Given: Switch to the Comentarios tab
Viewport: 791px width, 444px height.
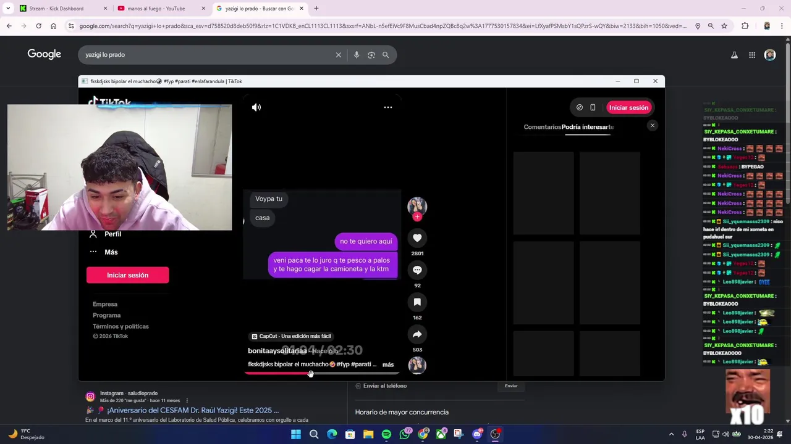Looking at the screenshot, I should [542, 127].
